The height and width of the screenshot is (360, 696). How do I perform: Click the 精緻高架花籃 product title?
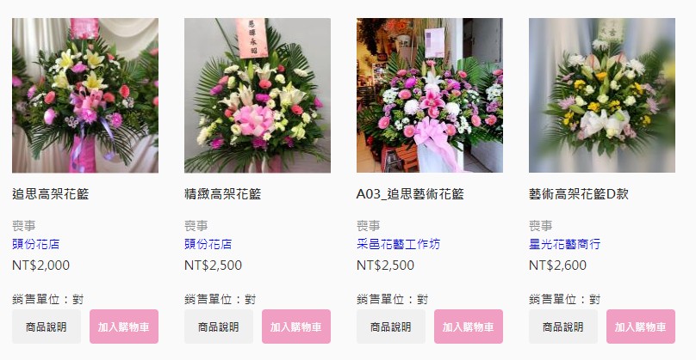tap(223, 194)
